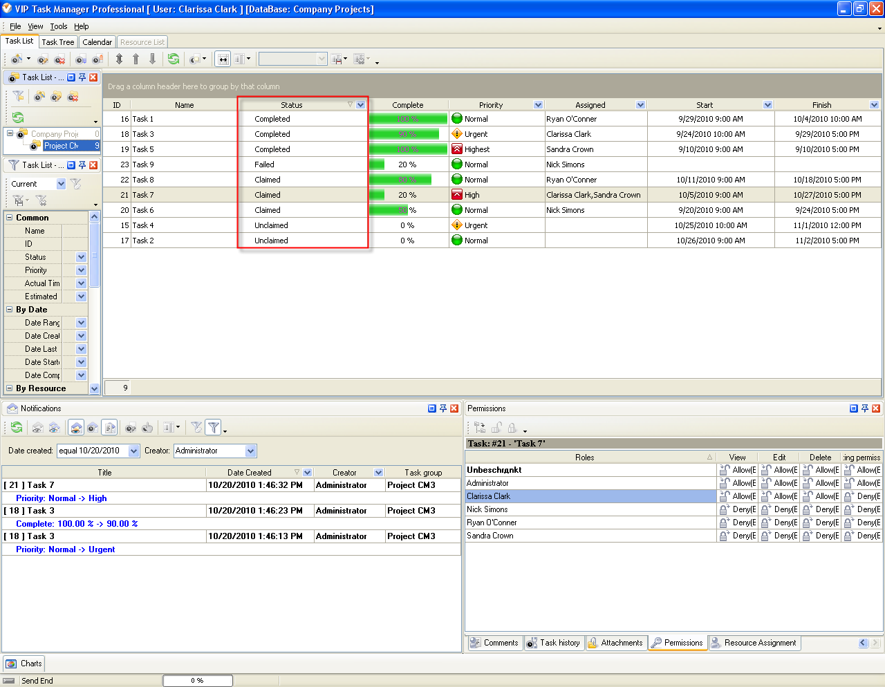Open the Tools menu

(59, 26)
